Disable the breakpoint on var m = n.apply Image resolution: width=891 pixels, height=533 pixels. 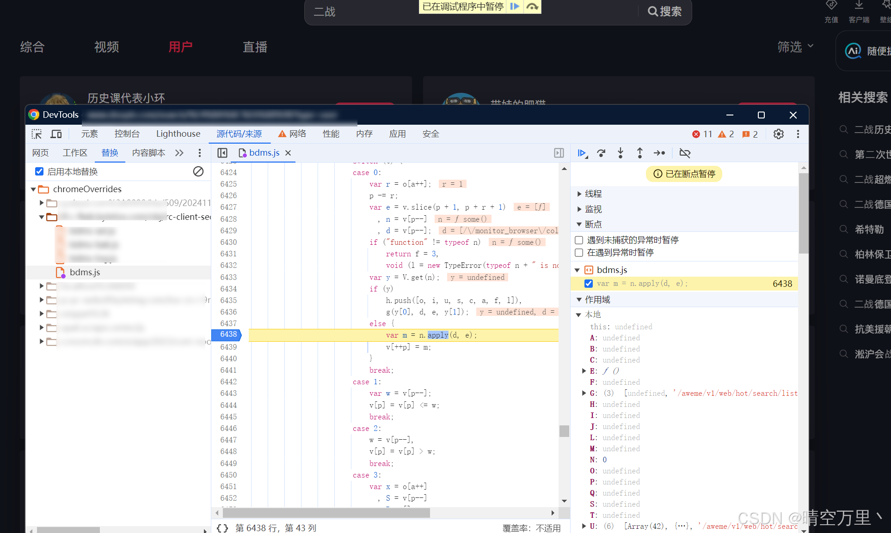[588, 284]
